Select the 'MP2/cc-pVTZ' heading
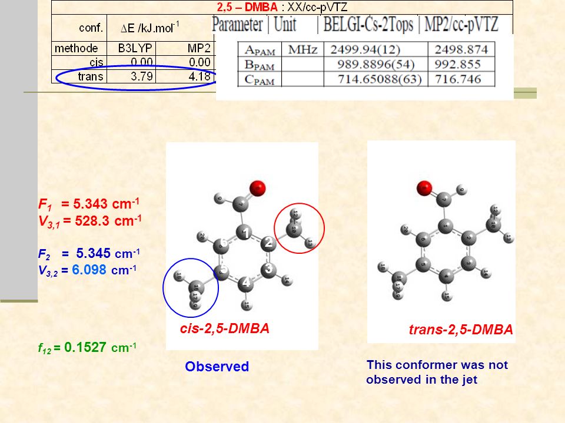 (461, 25)
